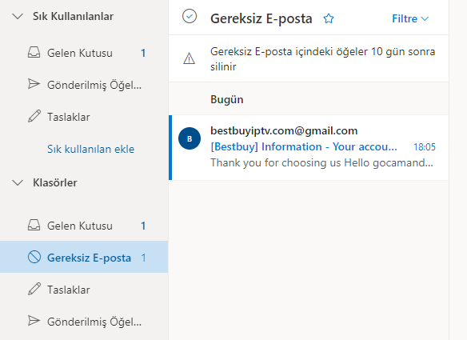Toggle the select-all circle checkbox
Screen dimensions: 467x340
click(x=190, y=16)
